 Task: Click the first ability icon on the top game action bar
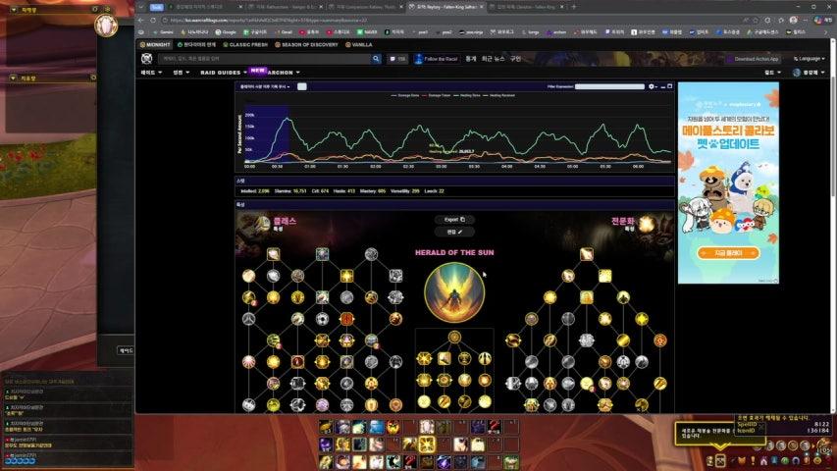[326, 427]
